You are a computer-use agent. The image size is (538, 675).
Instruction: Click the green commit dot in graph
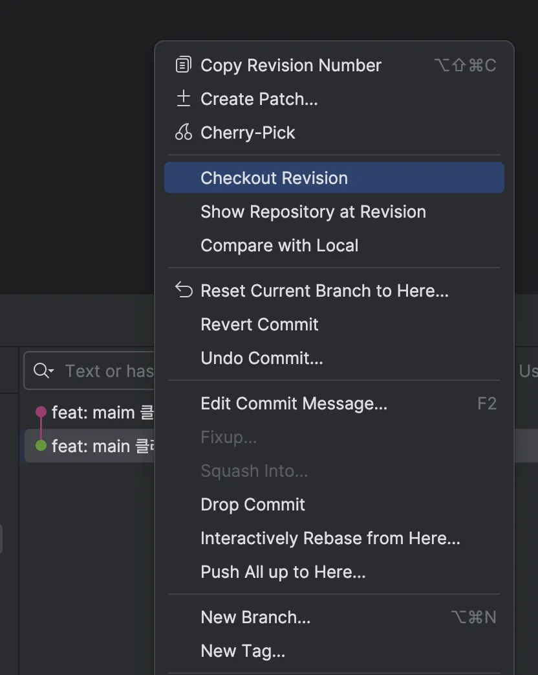click(41, 446)
